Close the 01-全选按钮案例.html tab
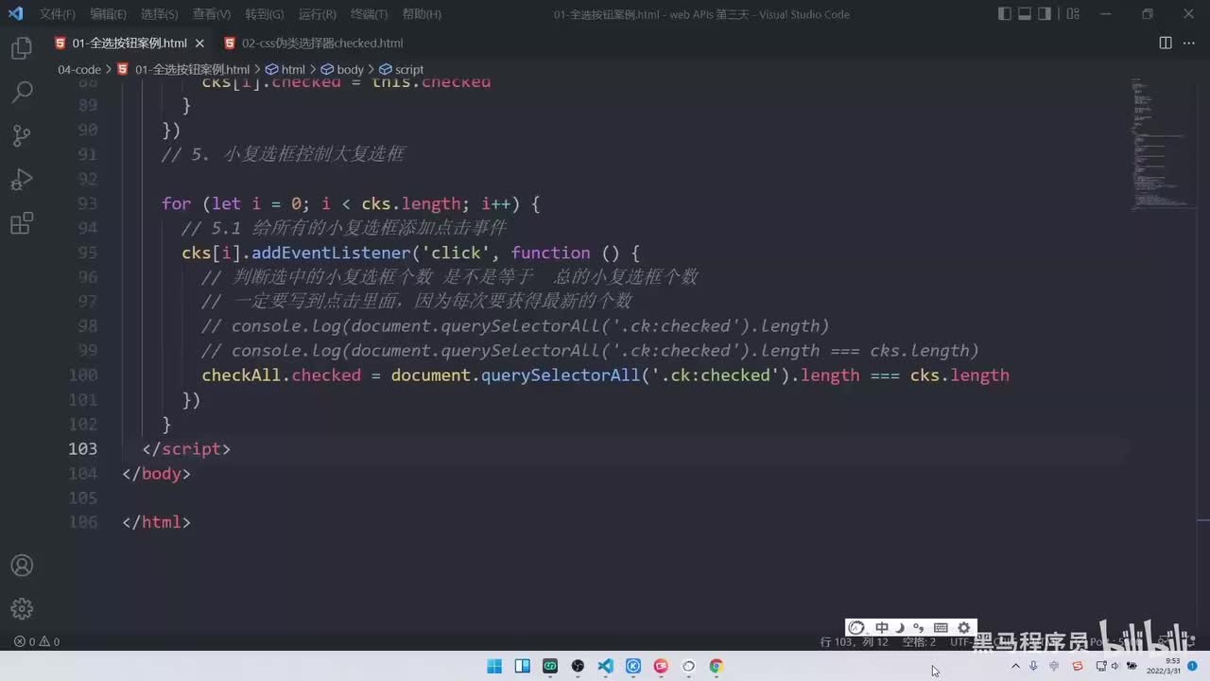The height and width of the screenshot is (681, 1210). click(x=199, y=44)
